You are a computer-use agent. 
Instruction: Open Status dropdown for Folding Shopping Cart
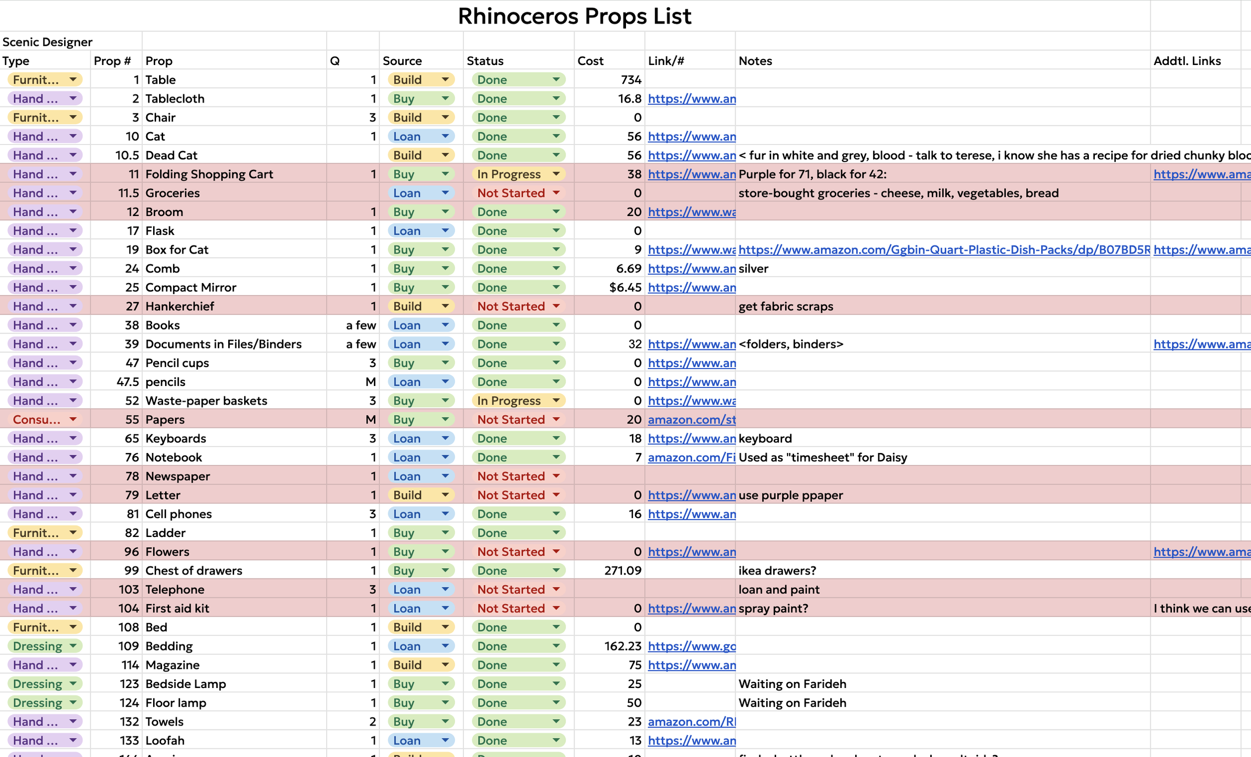[x=518, y=174]
